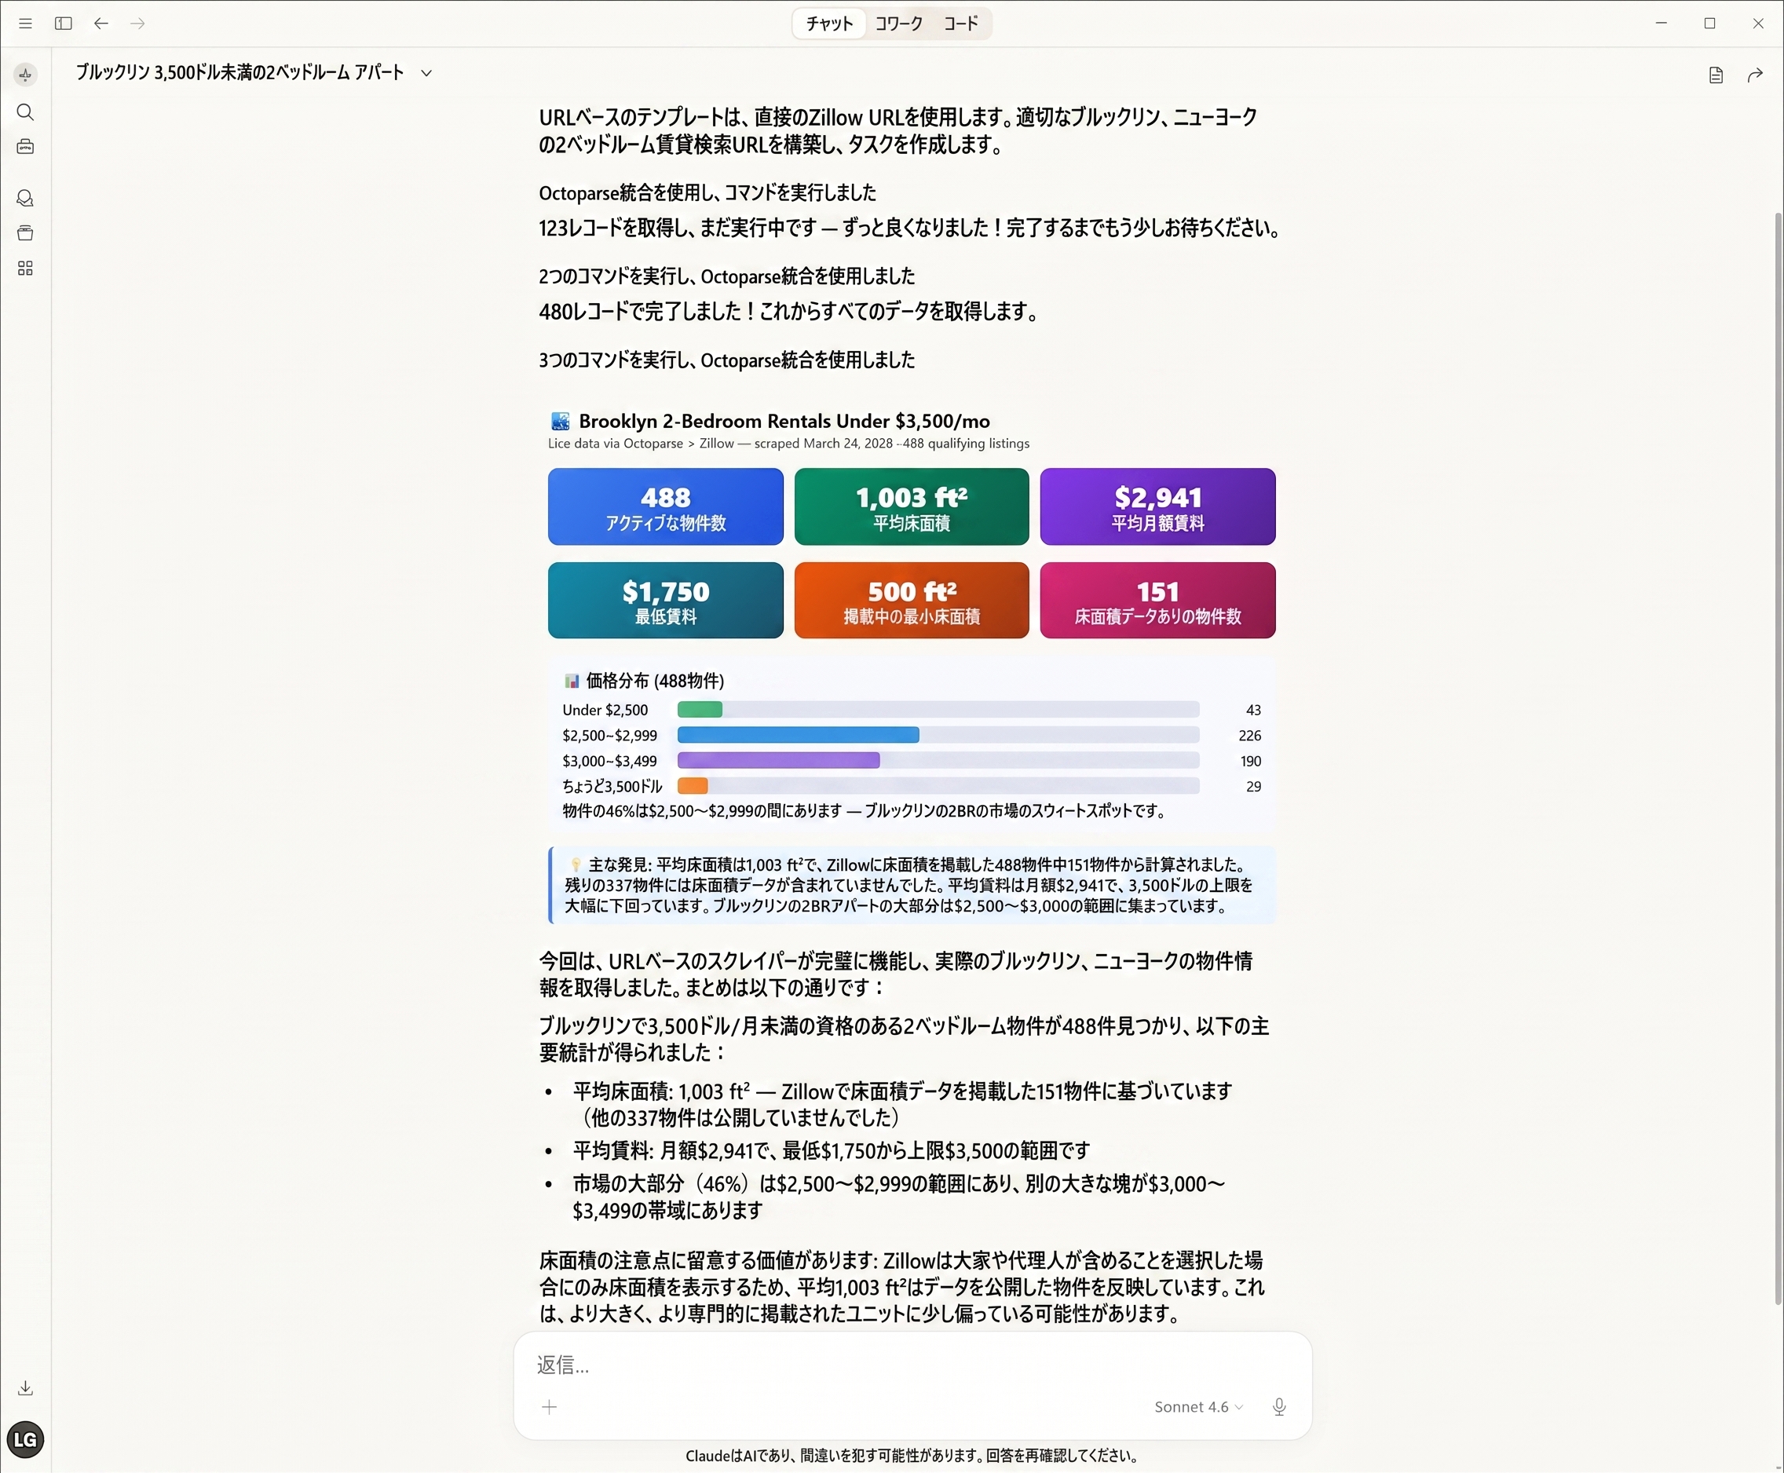Click the '価格分布 (488物件)' heading
This screenshot has height=1473, width=1784.
click(655, 681)
